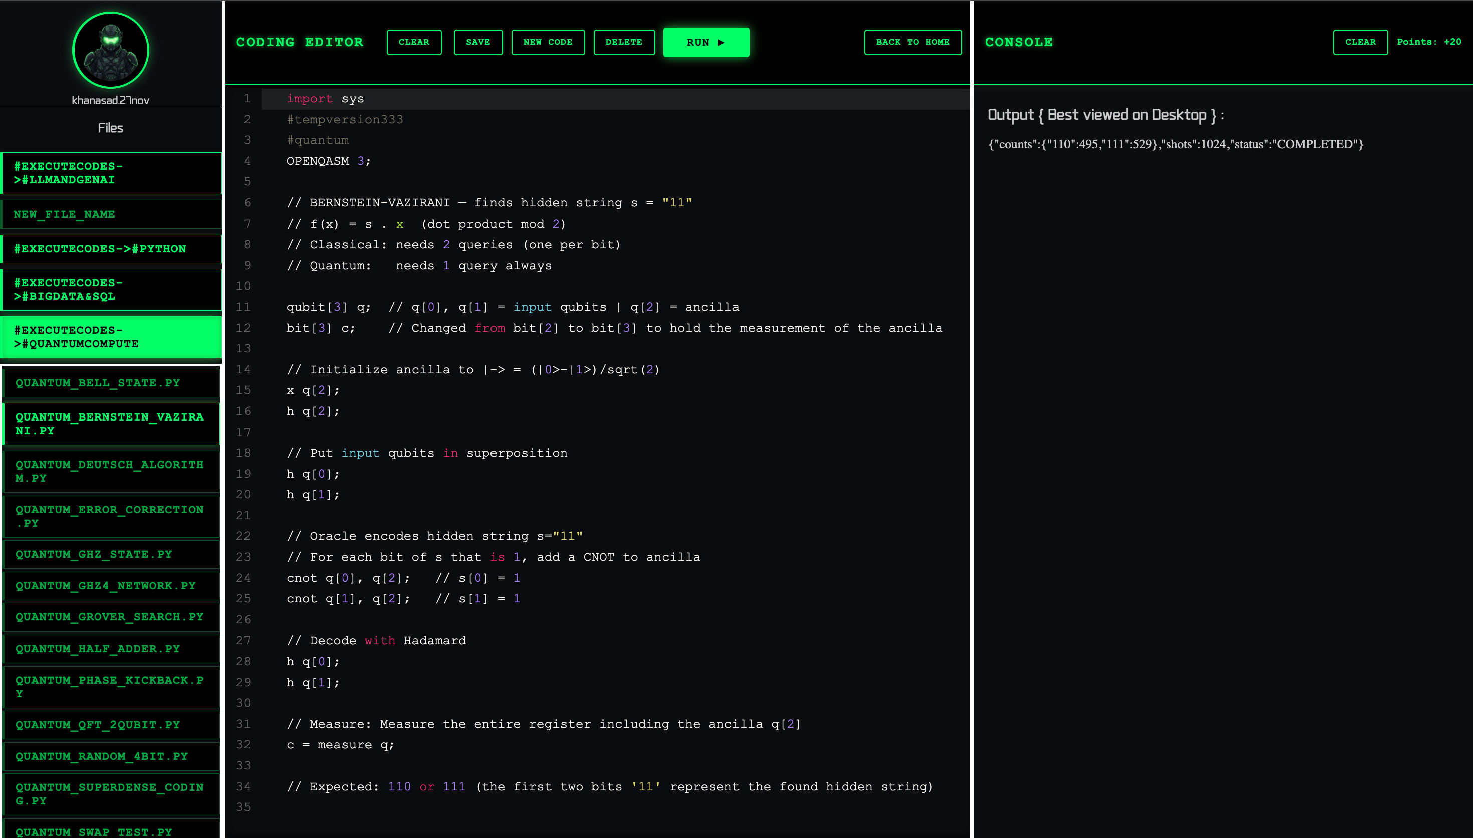Open QUANTUM_BERNSTEIN_VAZIRANI.PY file
Viewport: 1473px width, 838px height.
click(x=111, y=424)
